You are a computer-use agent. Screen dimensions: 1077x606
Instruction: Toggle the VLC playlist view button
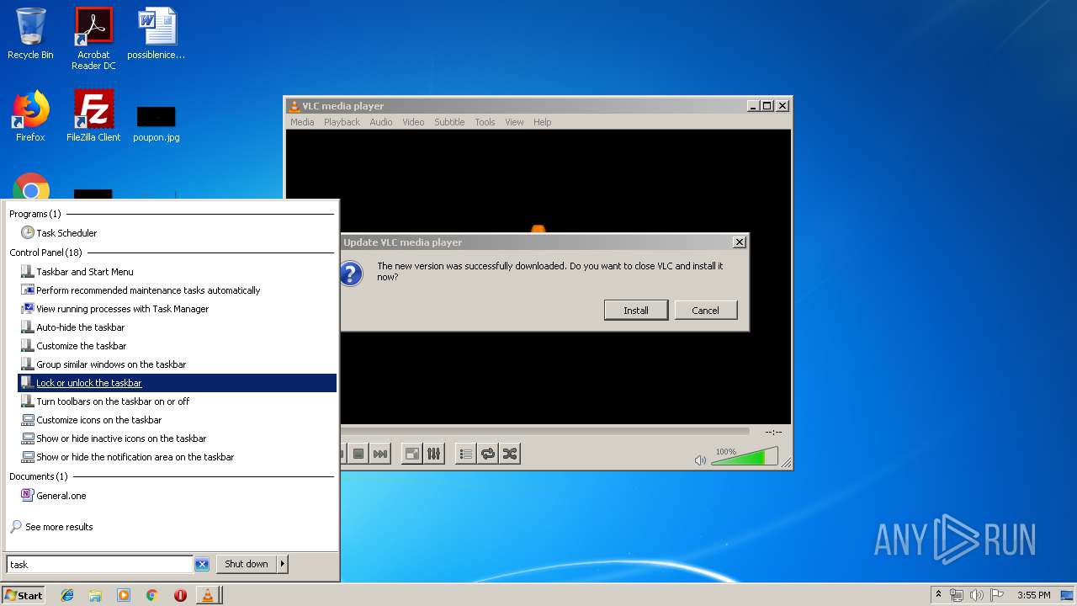[465, 454]
